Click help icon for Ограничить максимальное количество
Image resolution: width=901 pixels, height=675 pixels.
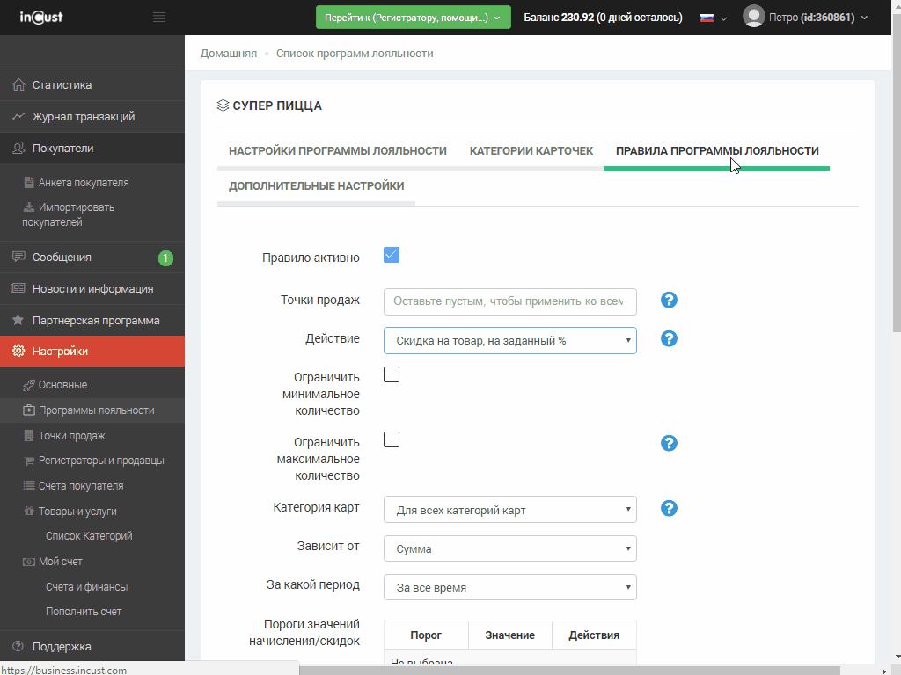pyautogui.click(x=669, y=443)
